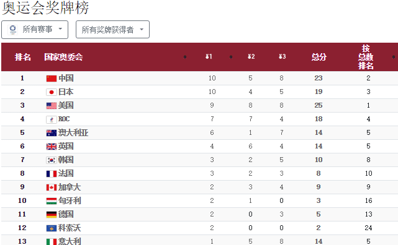Open the 法国 country link
This screenshot has height=245, width=398.
[66, 173]
